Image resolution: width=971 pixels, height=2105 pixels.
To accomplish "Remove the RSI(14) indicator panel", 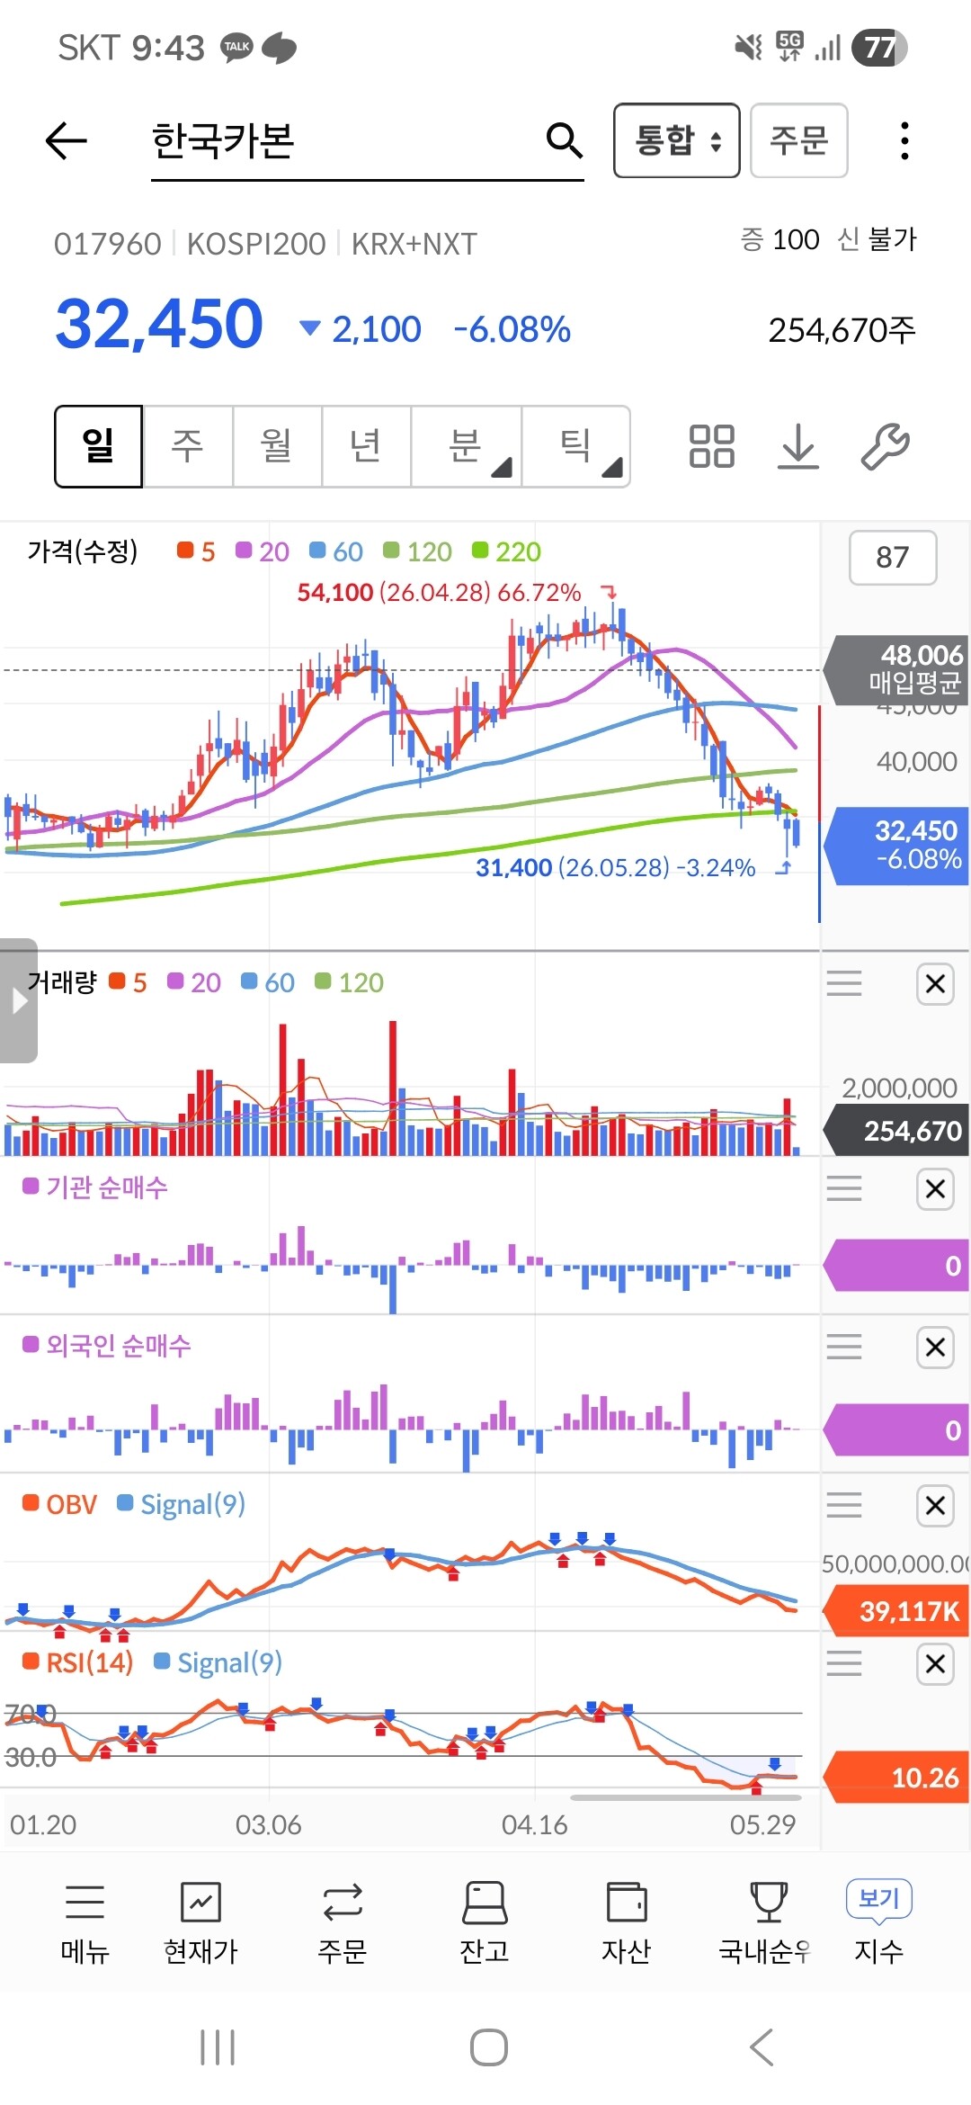I will pyautogui.click(x=935, y=1663).
